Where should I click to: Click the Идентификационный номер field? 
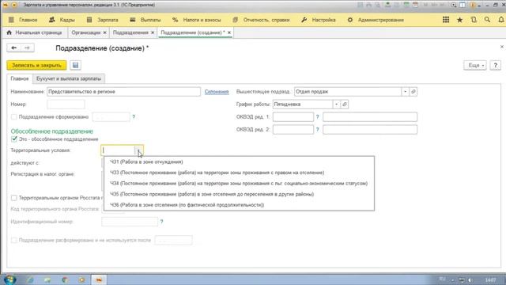click(x=130, y=222)
